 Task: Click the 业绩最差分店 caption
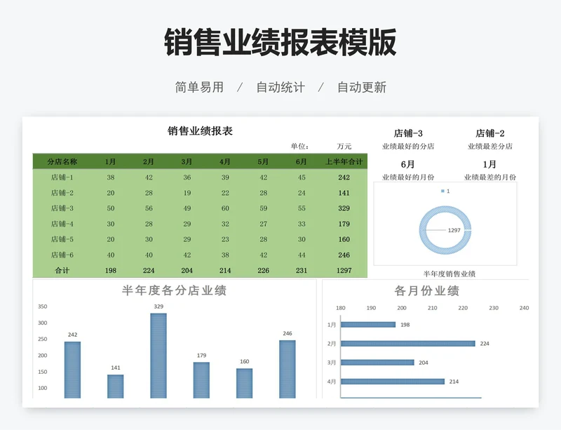click(489, 146)
